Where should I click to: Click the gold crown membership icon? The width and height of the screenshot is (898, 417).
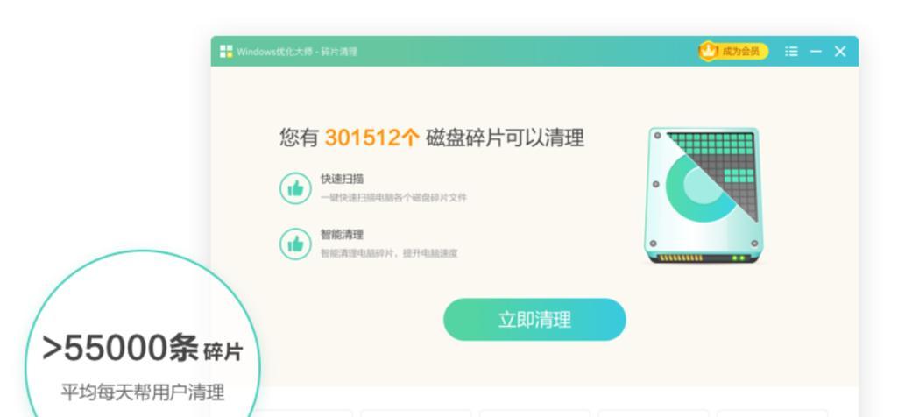709,51
